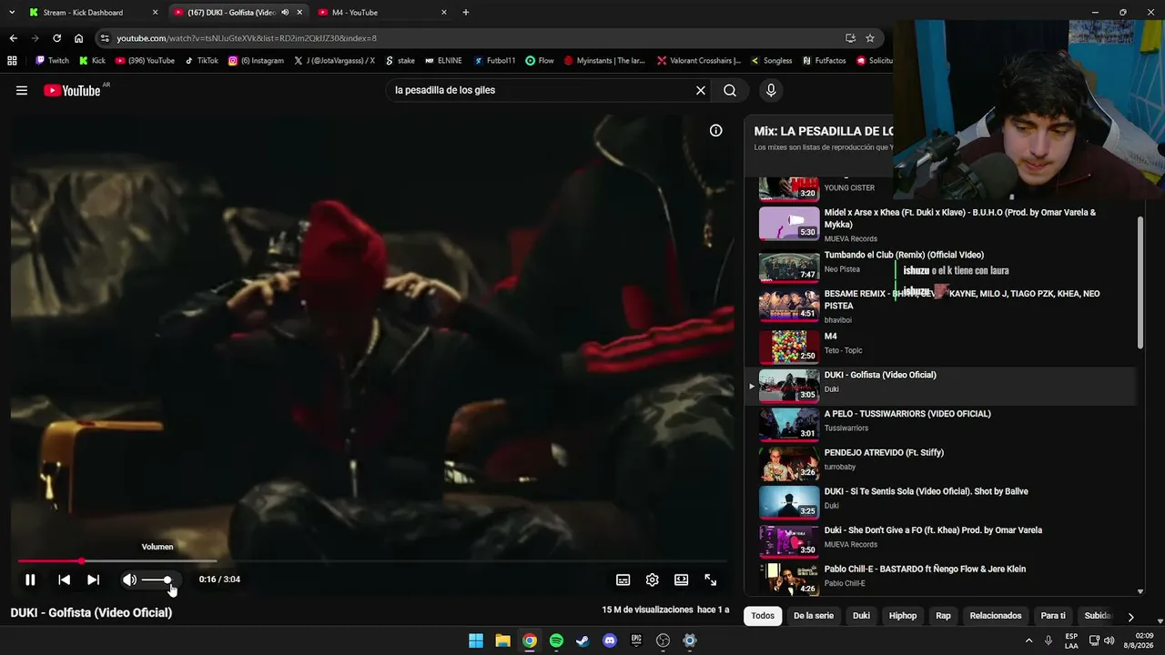Open the browser home page
This screenshot has height=655, width=1165.
pyautogui.click(x=78, y=38)
